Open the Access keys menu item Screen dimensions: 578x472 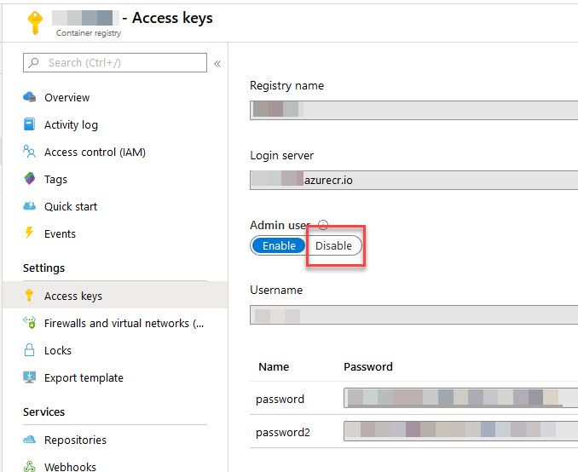[x=73, y=296]
